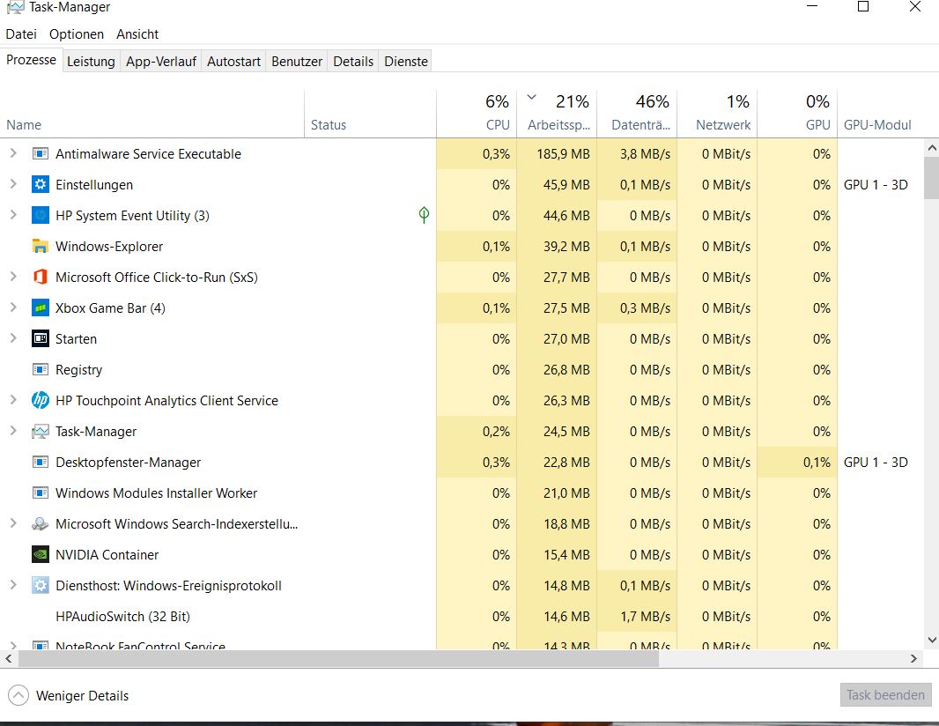Sort by the CPU column header
939x726 pixels.
pos(477,114)
